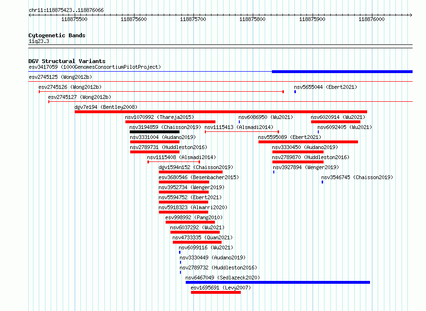Open nsv2789870 (Huddleston2016) variant
This screenshot has width=426, height=311.
[x=311, y=157]
